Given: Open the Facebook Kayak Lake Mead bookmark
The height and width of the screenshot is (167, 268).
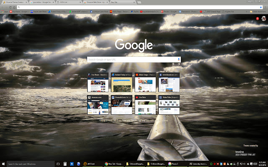Looking at the screenshot, I should pyautogui.click(x=99, y=12).
